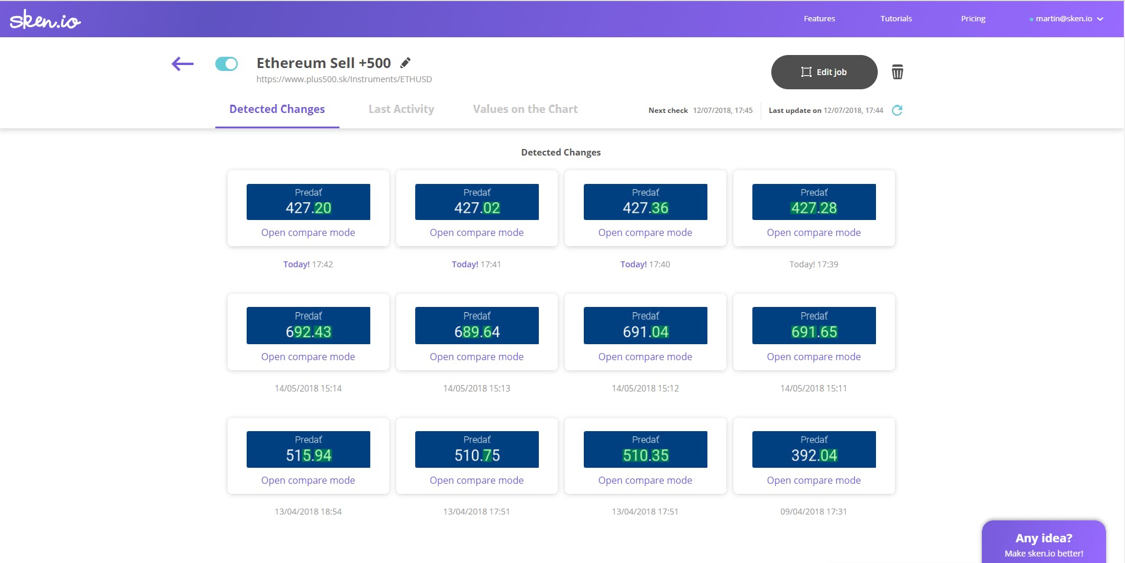Click the '09/04/2018 17:31' timestamp

[x=814, y=512]
